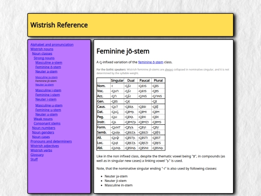The image size is (261, 196).
Task: Open Consonant stems link
Action: coord(47,123)
